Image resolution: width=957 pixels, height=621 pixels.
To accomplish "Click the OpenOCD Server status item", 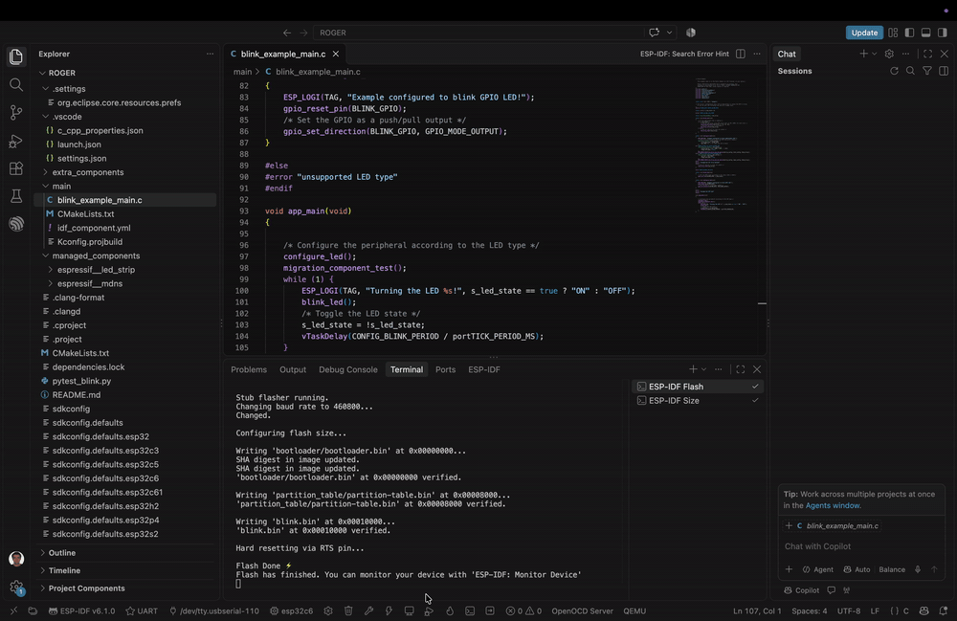I will click(x=582, y=610).
